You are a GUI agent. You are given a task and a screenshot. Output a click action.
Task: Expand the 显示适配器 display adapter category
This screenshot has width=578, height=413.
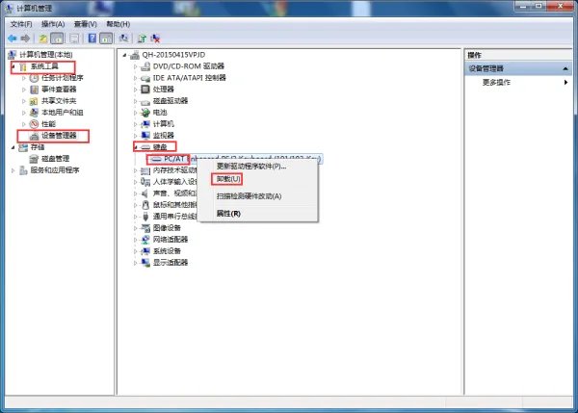[135, 263]
